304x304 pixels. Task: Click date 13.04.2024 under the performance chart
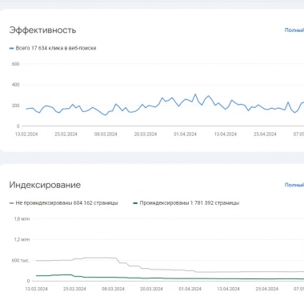click(225, 134)
